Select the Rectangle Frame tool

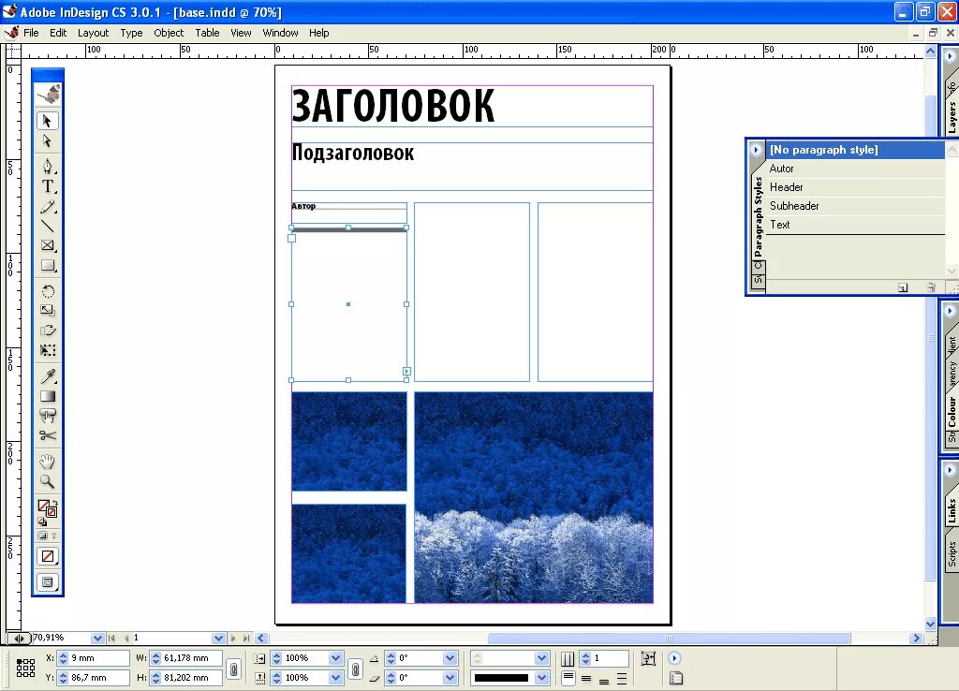tap(48, 245)
